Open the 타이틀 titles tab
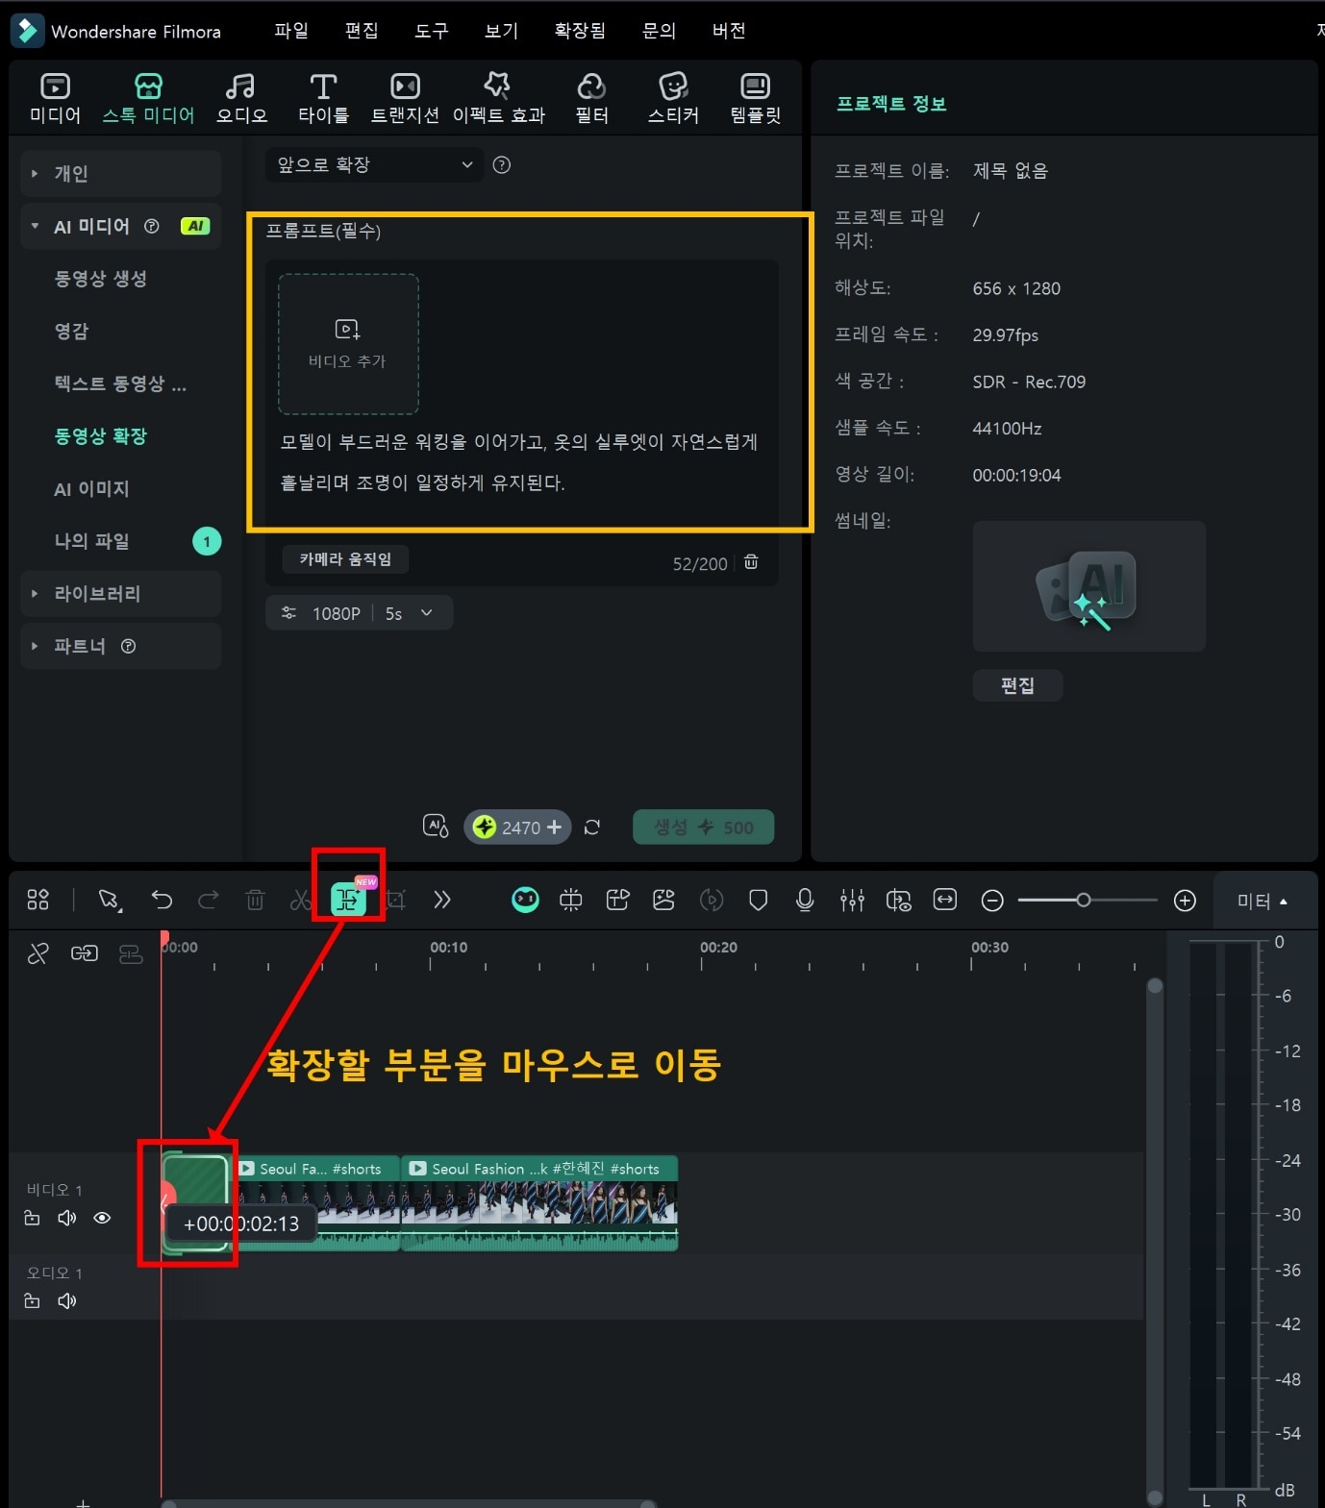Screen dimensions: 1325x1508 (323, 99)
